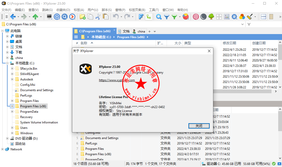
Task: Switch to the china tab
Action: click(x=139, y=32)
